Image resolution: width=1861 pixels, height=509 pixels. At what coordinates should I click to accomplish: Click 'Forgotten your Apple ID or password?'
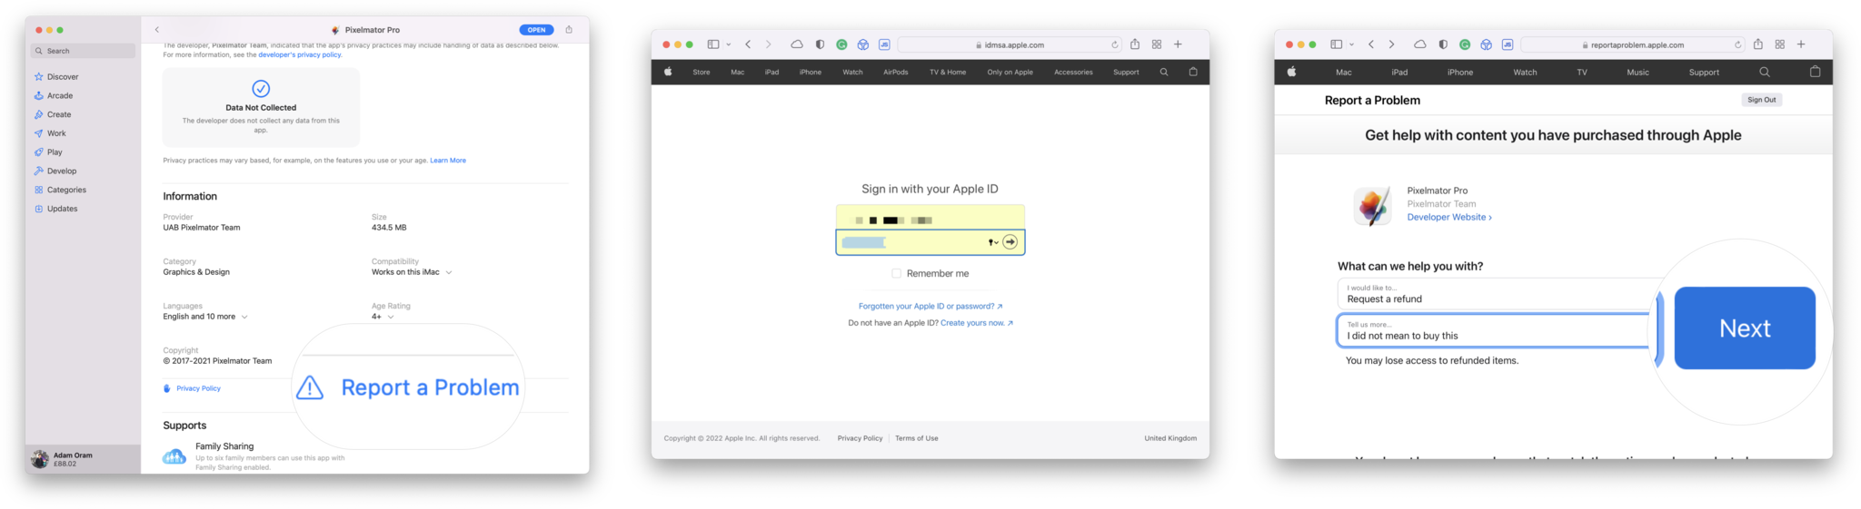click(930, 307)
